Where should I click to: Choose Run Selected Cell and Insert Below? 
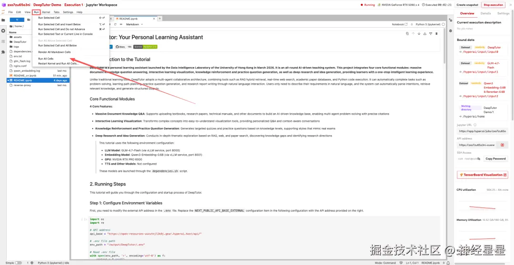[x=59, y=24]
